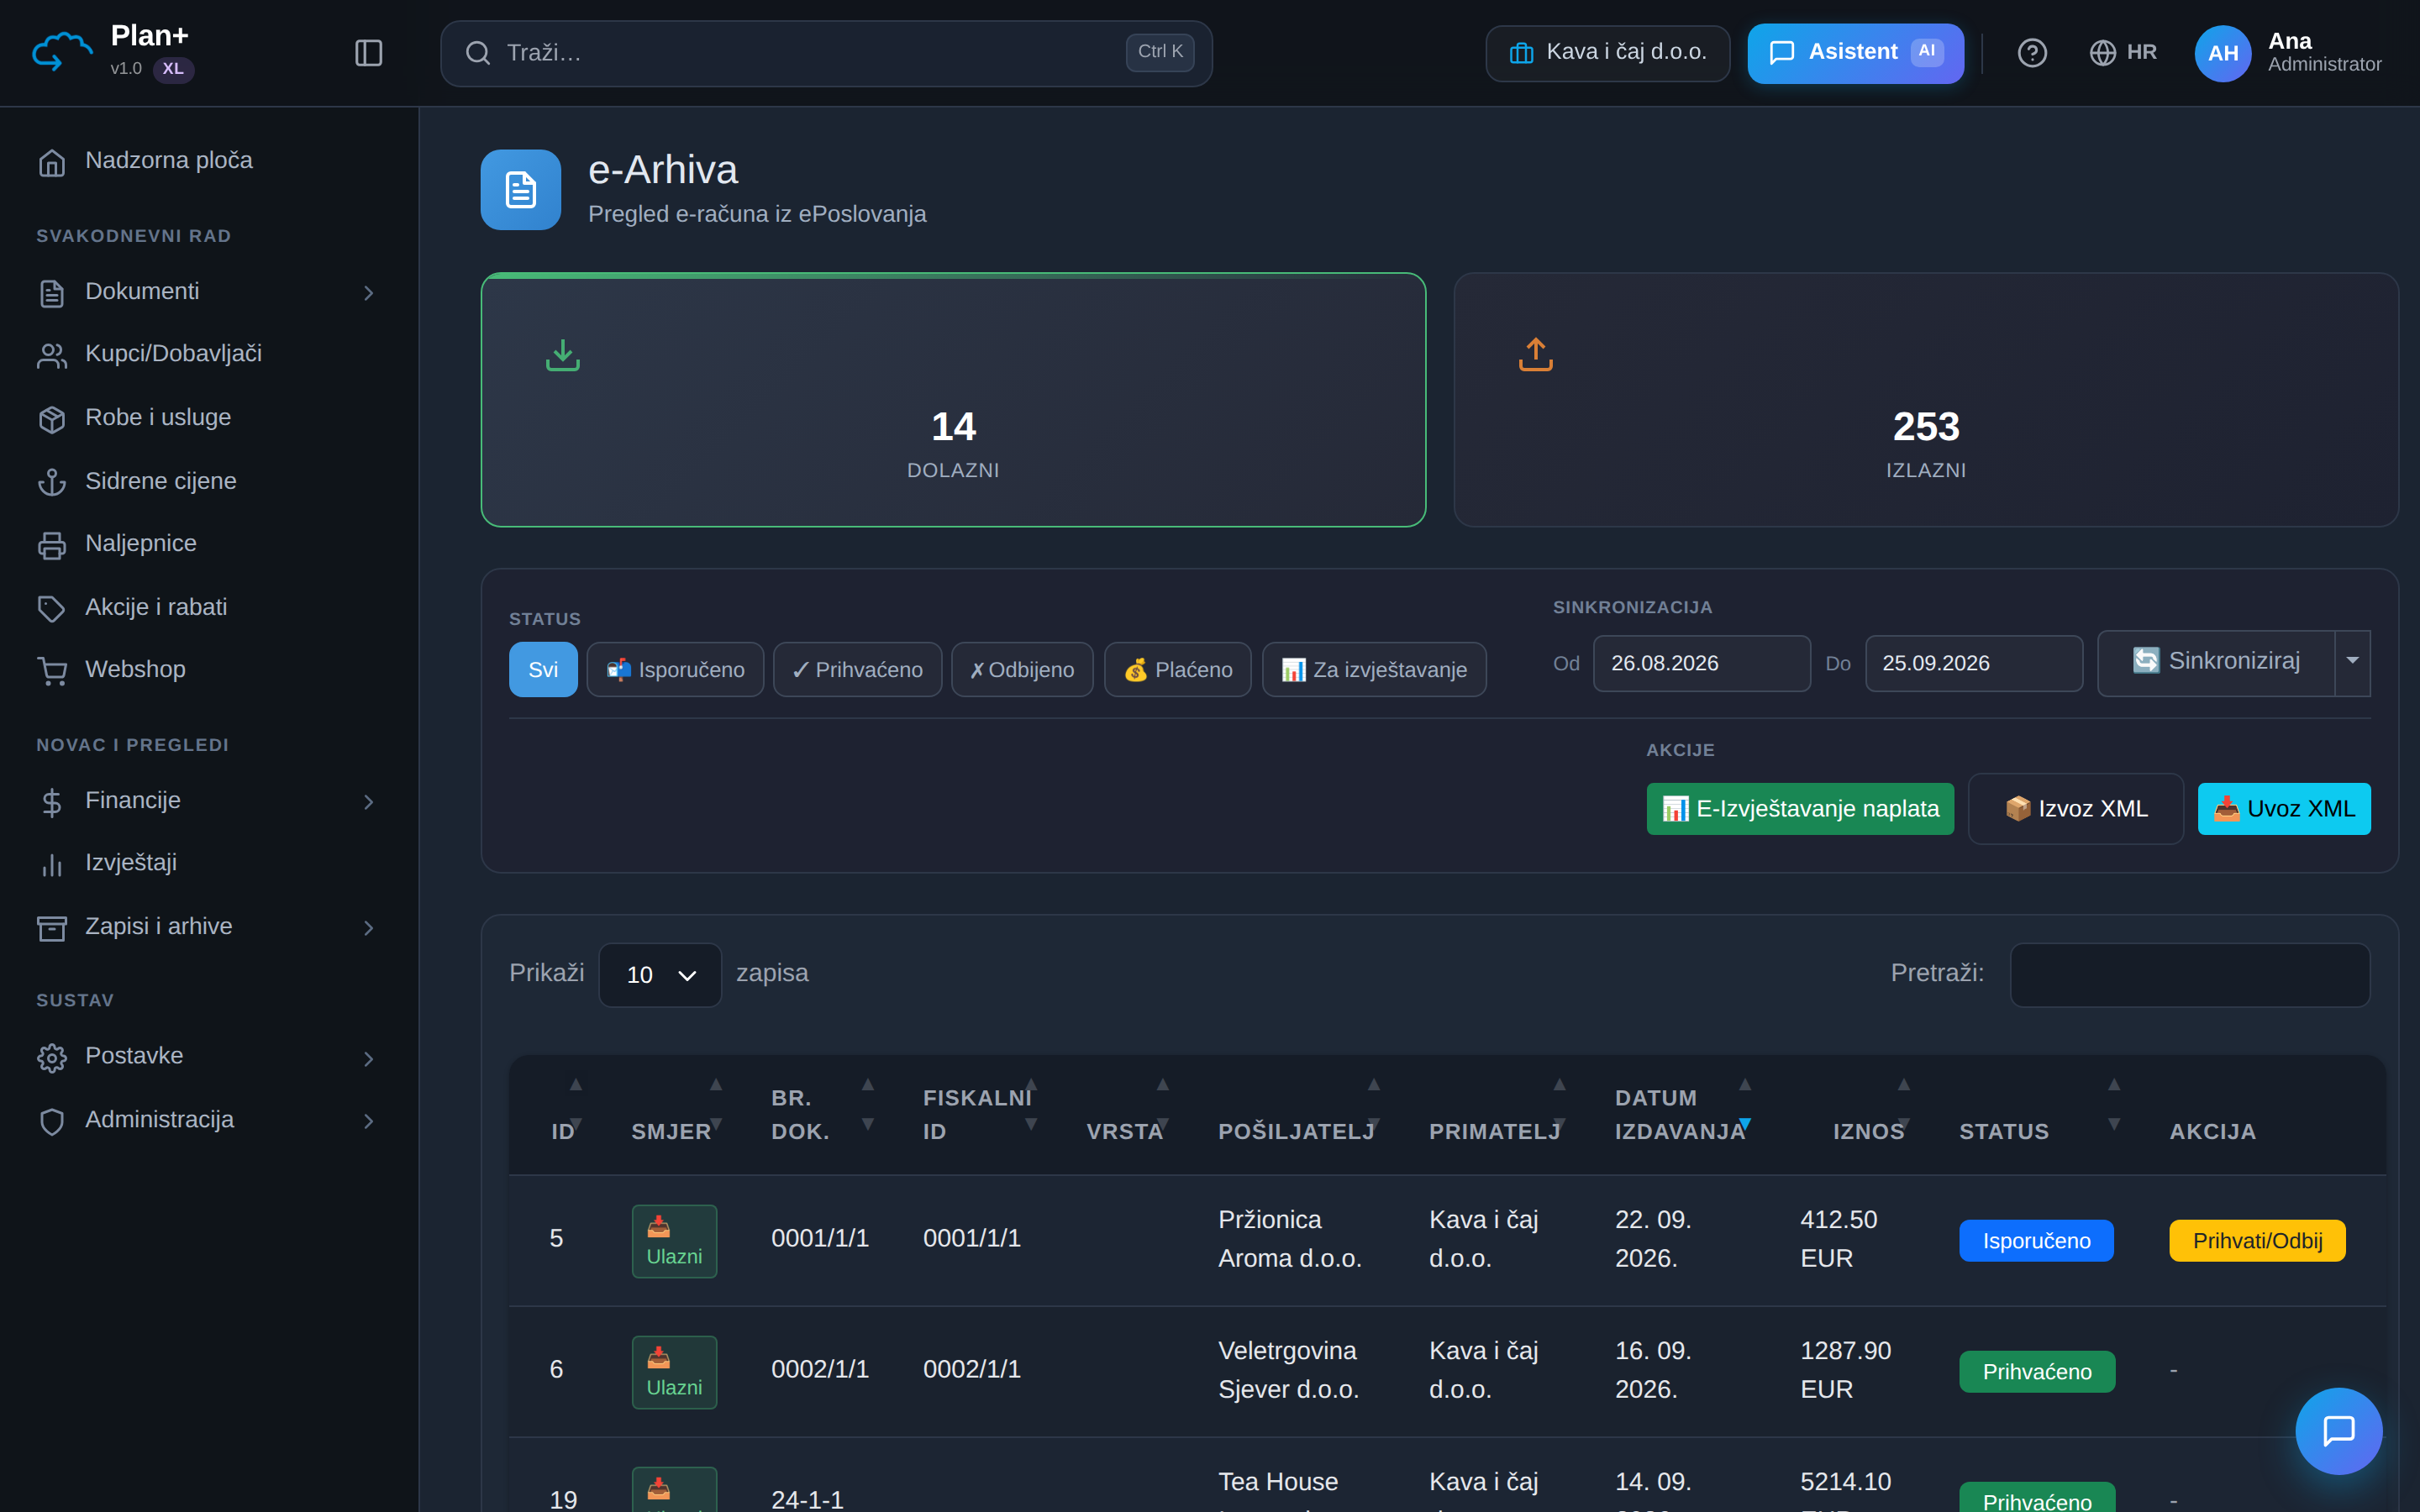This screenshot has height=1512, width=2420.
Task: Select the Svi status filter
Action: point(543,669)
